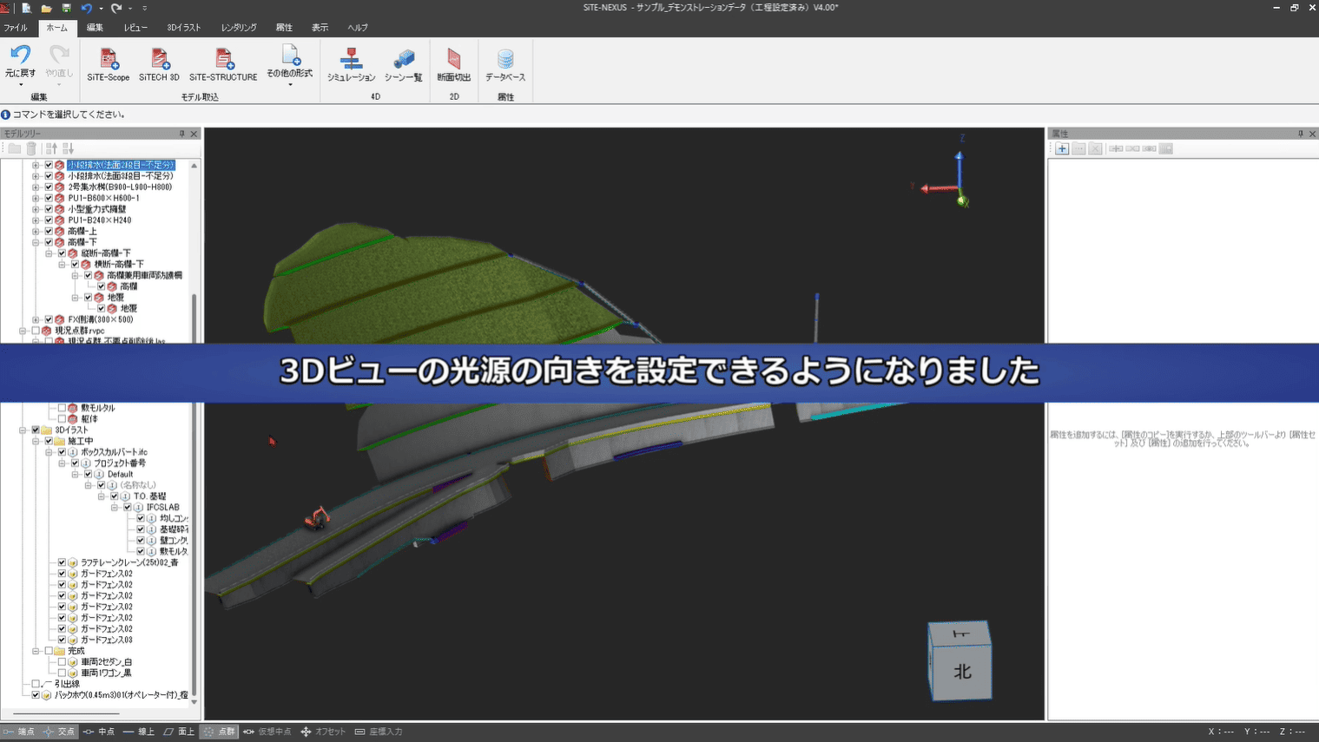1319x742 pixels.
Task: Click the model tree new folder icon
Action: (15, 148)
